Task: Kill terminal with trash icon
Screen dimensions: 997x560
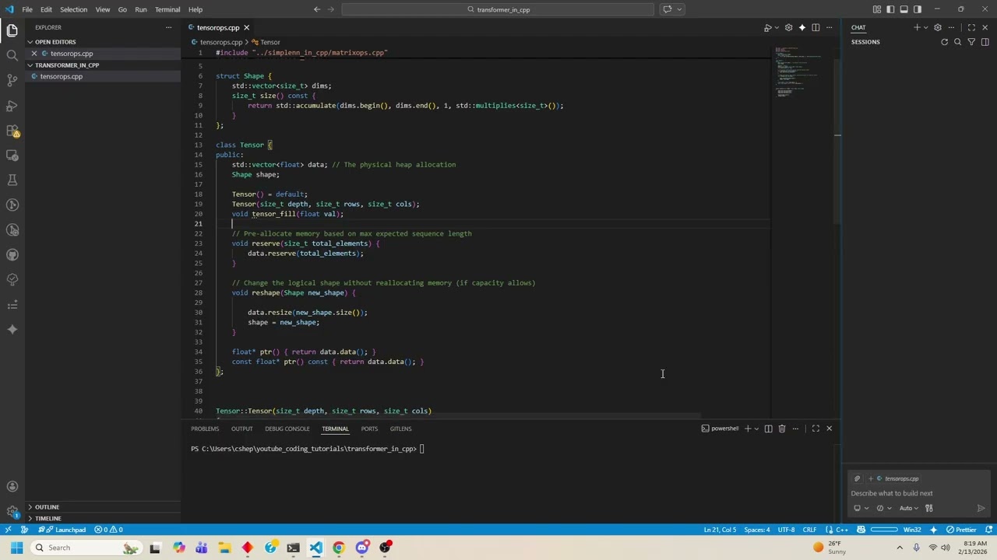Action: coord(782,429)
